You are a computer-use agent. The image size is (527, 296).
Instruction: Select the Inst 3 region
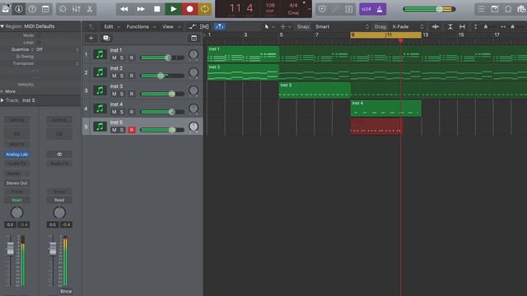[315, 90]
